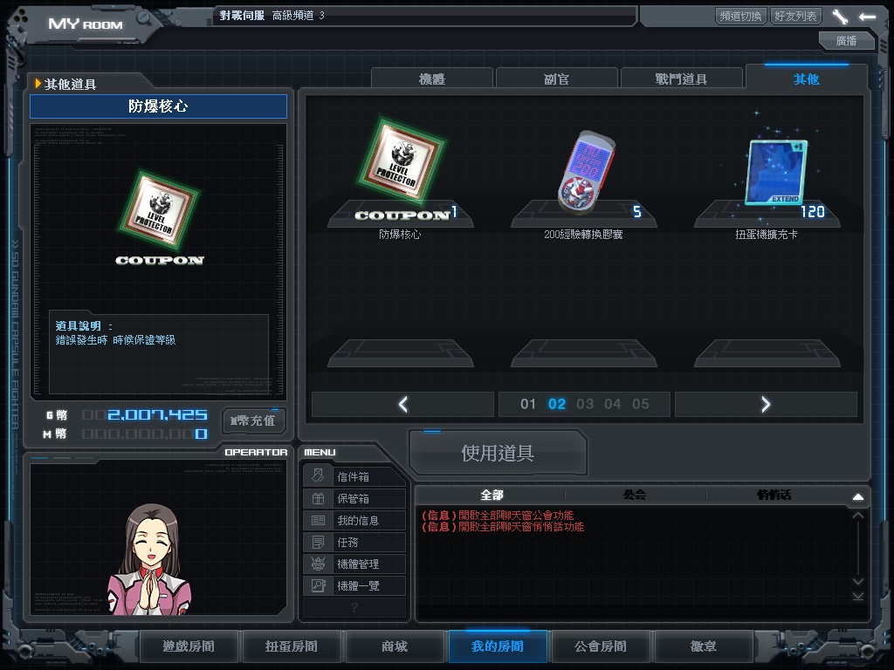Open the 任務 menu entry
894x670 pixels.
tap(354, 542)
